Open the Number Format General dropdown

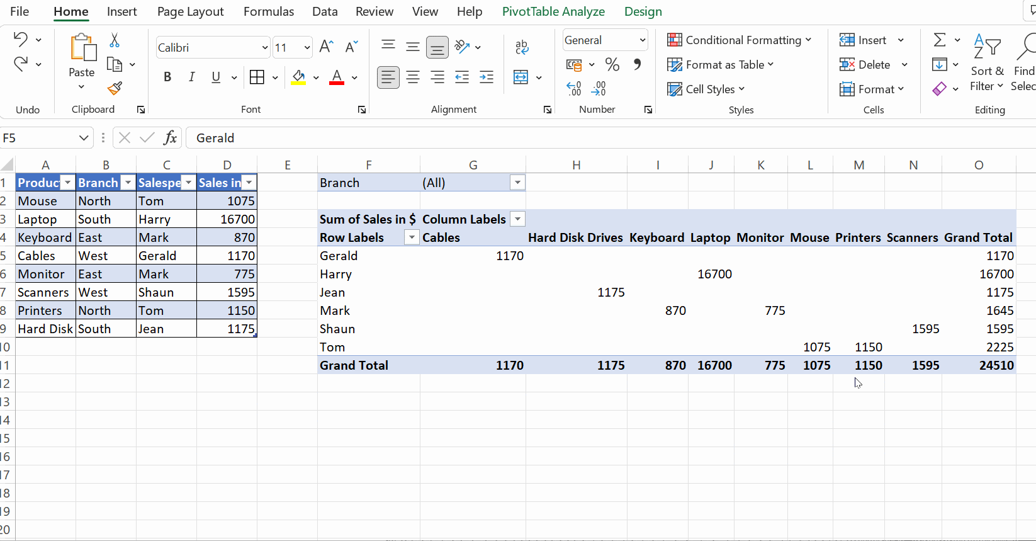coord(642,40)
